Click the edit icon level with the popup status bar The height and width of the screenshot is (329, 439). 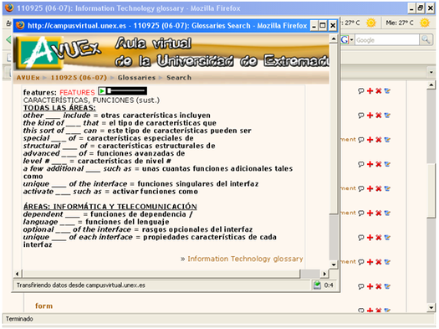(387, 286)
